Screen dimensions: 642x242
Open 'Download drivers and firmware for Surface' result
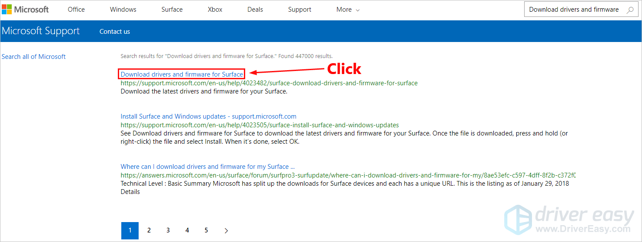point(182,74)
